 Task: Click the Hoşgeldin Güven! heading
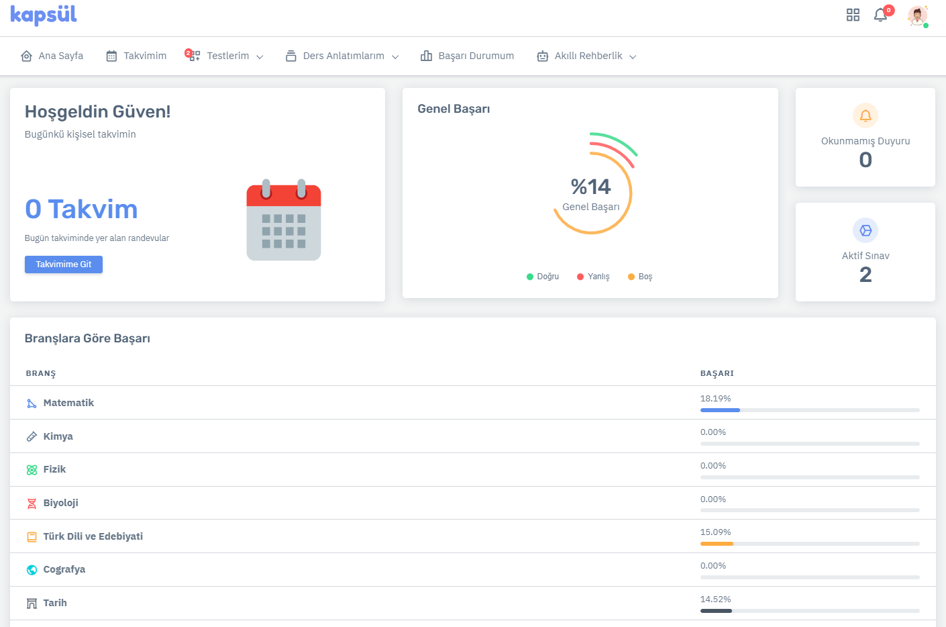click(x=98, y=111)
